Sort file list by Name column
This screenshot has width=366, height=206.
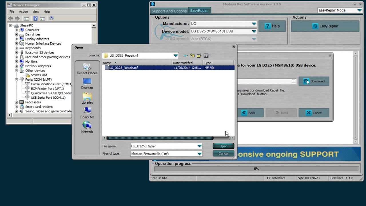tap(137, 63)
